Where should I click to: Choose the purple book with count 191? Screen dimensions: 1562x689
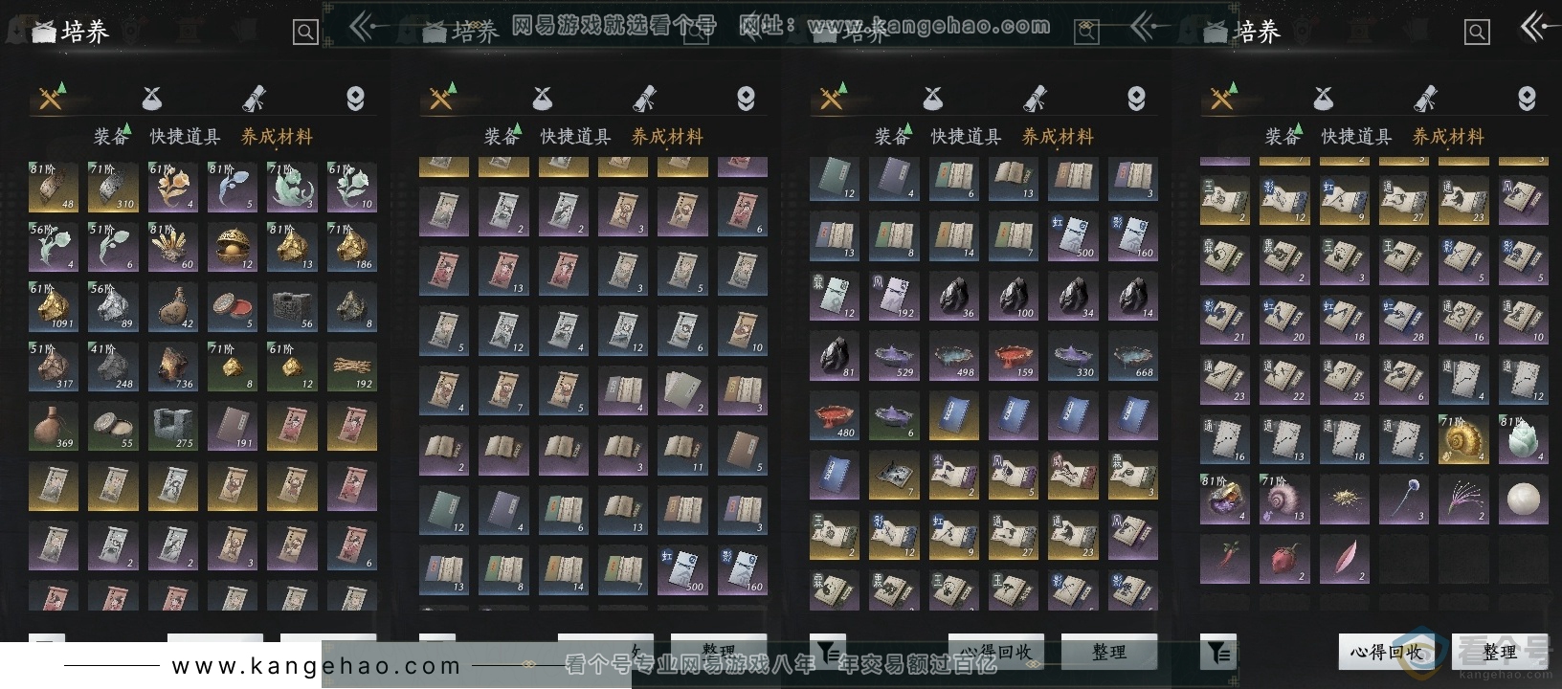click(233, 426)
